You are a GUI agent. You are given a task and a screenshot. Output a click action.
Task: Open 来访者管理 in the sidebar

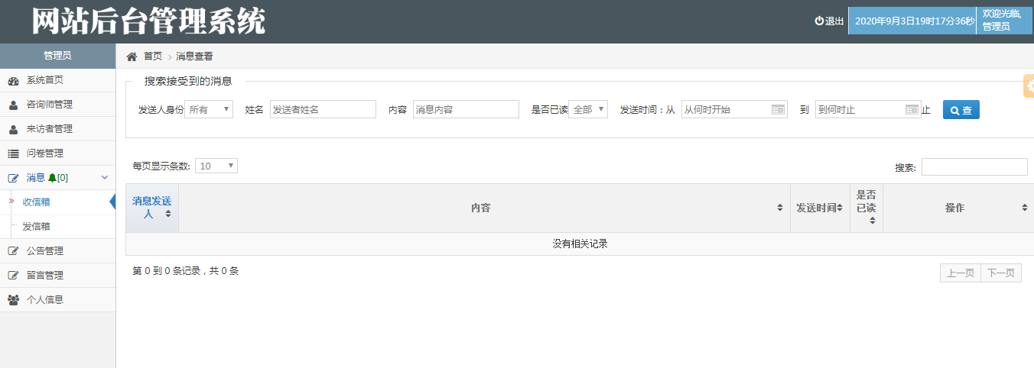pyautogui.click(x=57, y=129)
